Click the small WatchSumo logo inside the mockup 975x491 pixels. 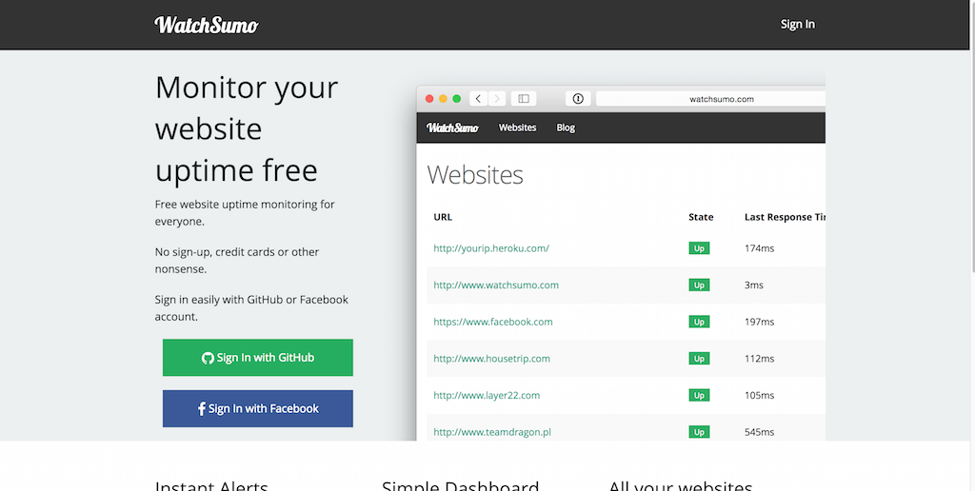(452, 128)
